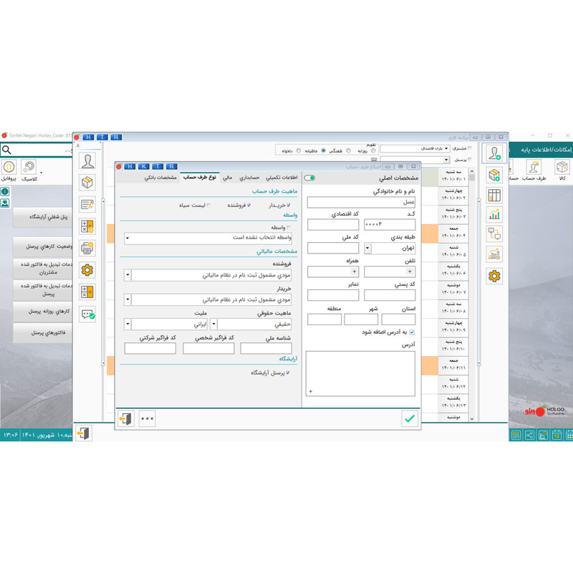Add a new person using the right sidebar icon
Viewport: 573px width, 573px height.
pyautogui.click(x=494, y=153)
